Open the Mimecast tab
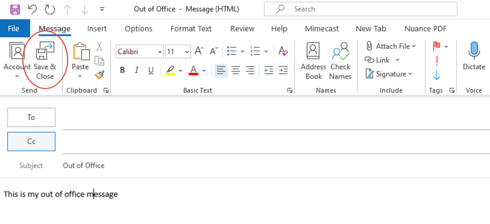The height and width of the screenshot is (224, 490). coord(322,29)
